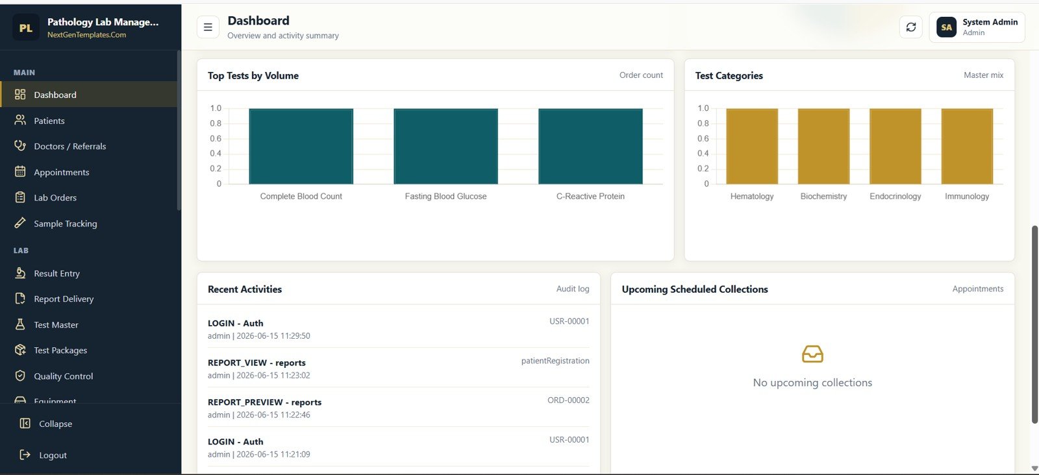Click the Upcoming Scheduled Collections heading
1039x475 pixels.
click(x=695, y=289)
